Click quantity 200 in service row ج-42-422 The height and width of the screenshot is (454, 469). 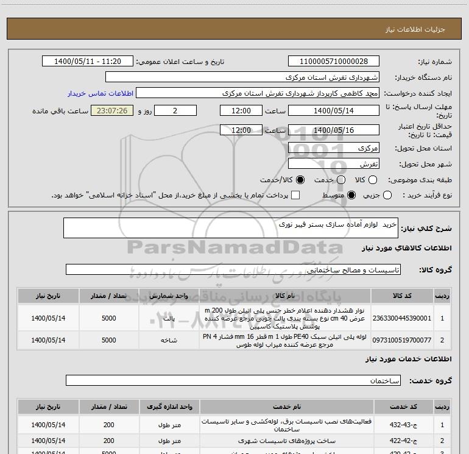coord(108,441)
